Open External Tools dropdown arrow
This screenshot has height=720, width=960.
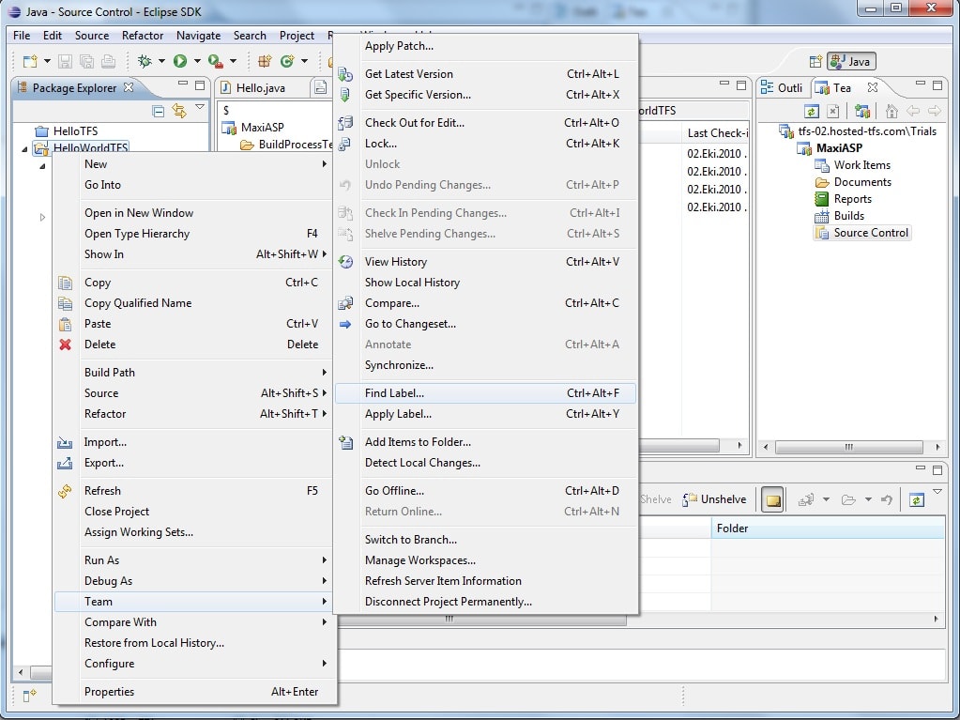pos(234,61)
